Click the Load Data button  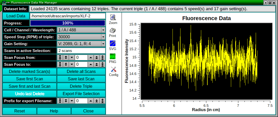tap(16, 16)
